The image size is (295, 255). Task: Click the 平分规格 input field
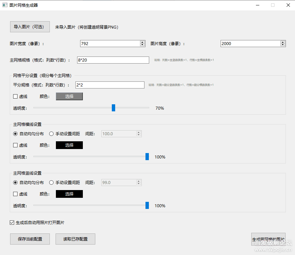pyautogui.click(x=110, y=85)
